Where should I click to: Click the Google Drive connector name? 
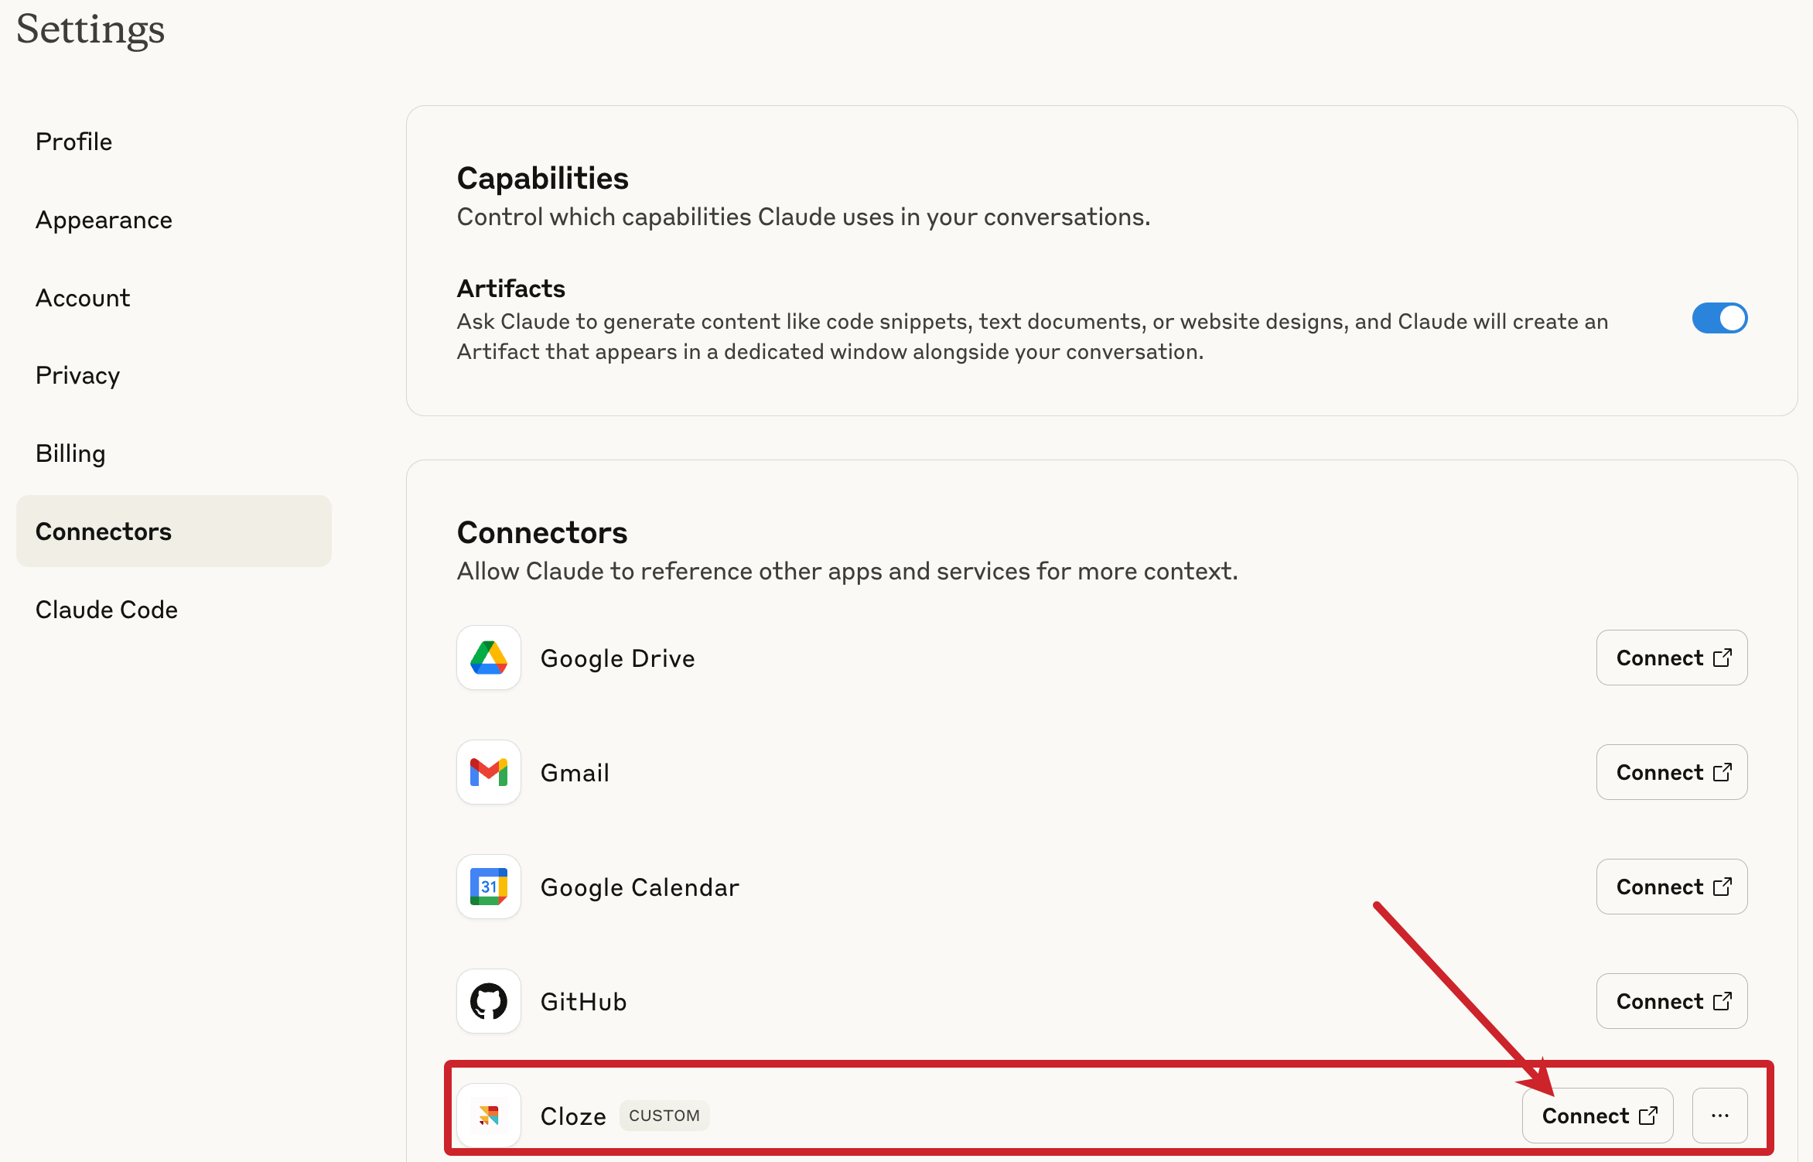point(617,658)
